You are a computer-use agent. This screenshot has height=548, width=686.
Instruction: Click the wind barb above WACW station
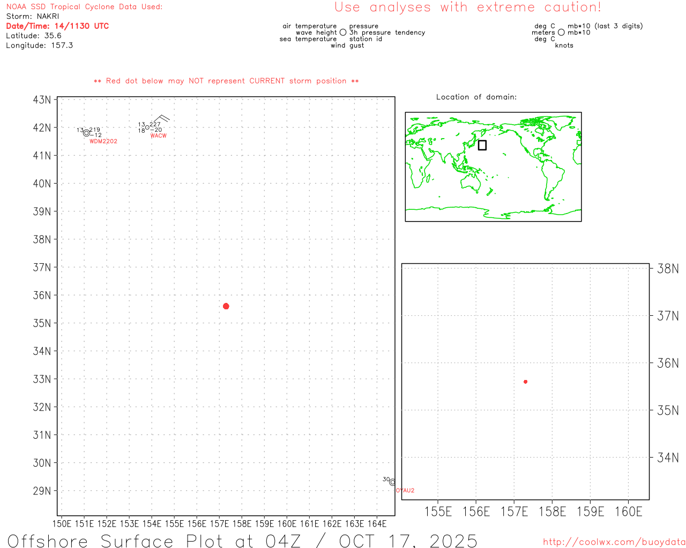click(x=161, y=119)
